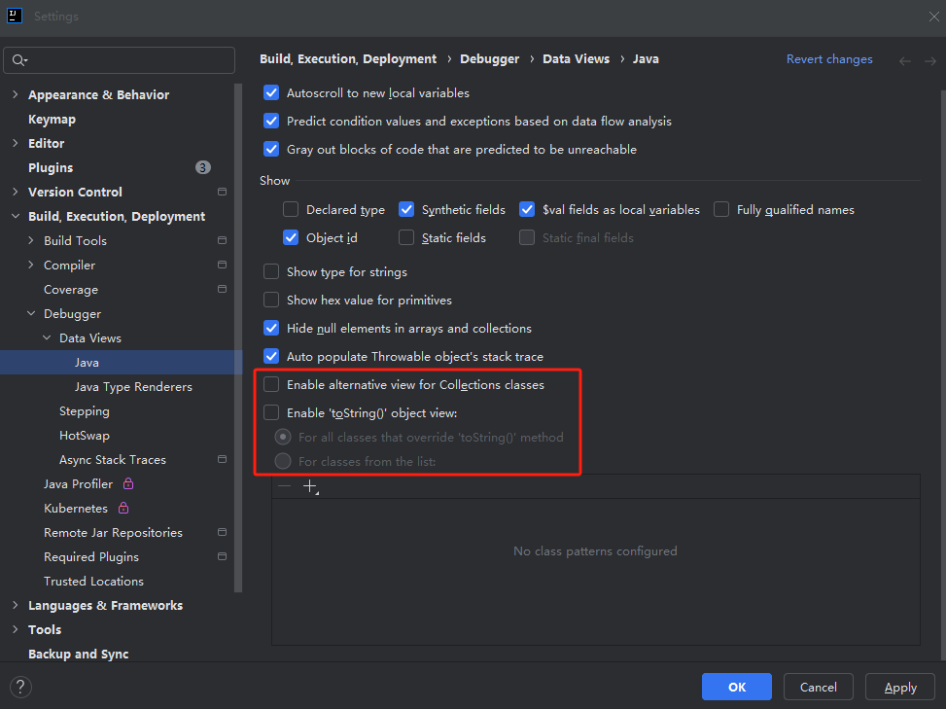Tick the Declared type checkbox
This screenshot has height=709, width=946.
click(x=291, y=209)
